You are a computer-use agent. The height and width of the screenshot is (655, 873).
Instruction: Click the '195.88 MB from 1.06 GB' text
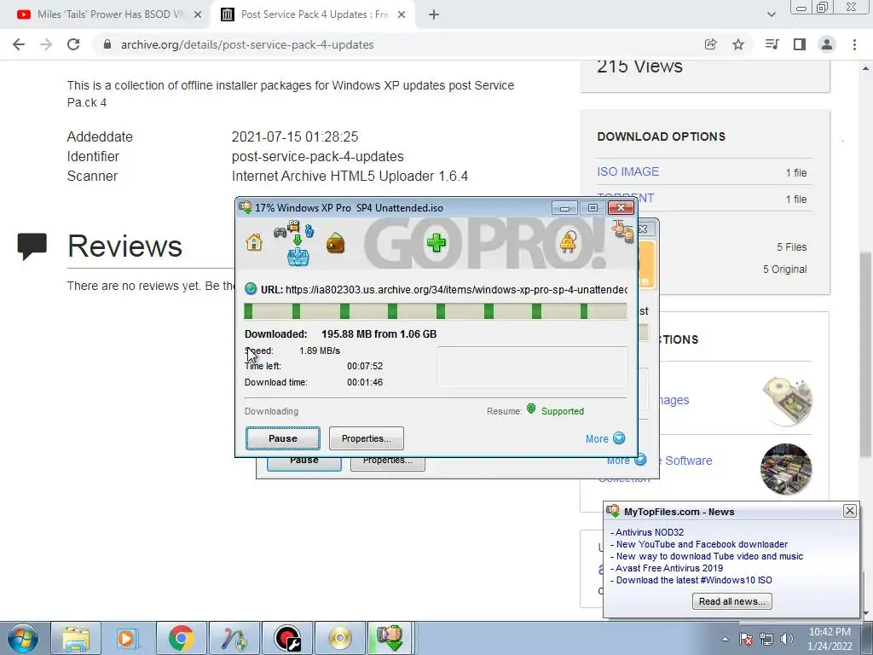pos(379,334)
